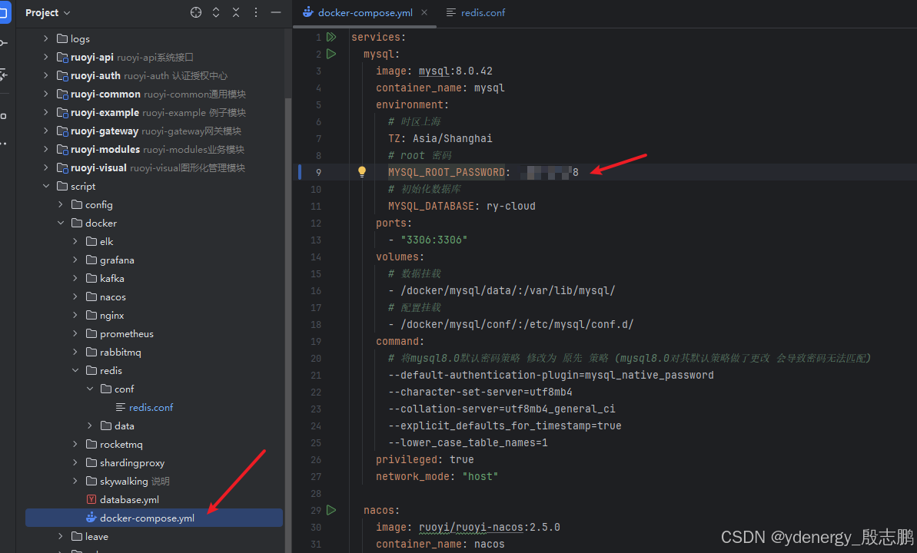Click Expand All icon in Project panel
The width and height of the screenshot is (917, 553).
tap(216, 12)
